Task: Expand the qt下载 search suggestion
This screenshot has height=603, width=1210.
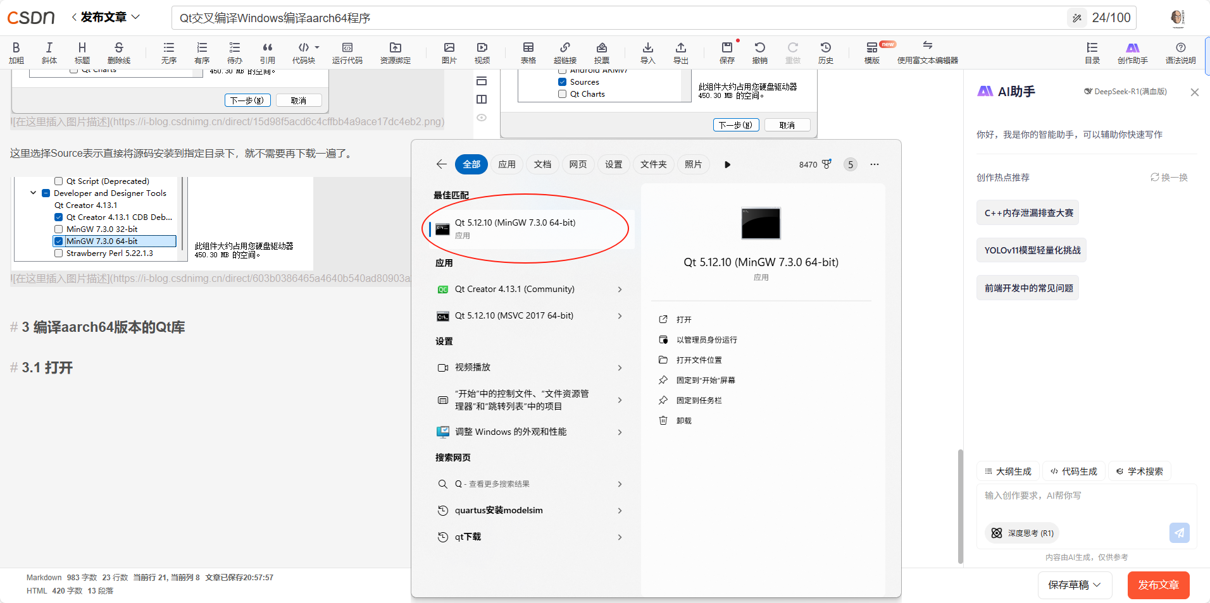Action: click(x=620, y=537)
